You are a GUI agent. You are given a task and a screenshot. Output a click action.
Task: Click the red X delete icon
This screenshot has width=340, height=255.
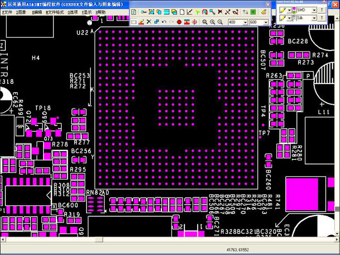(149, 22)
